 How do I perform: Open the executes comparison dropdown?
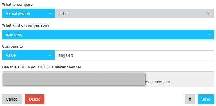pos(108,34)
